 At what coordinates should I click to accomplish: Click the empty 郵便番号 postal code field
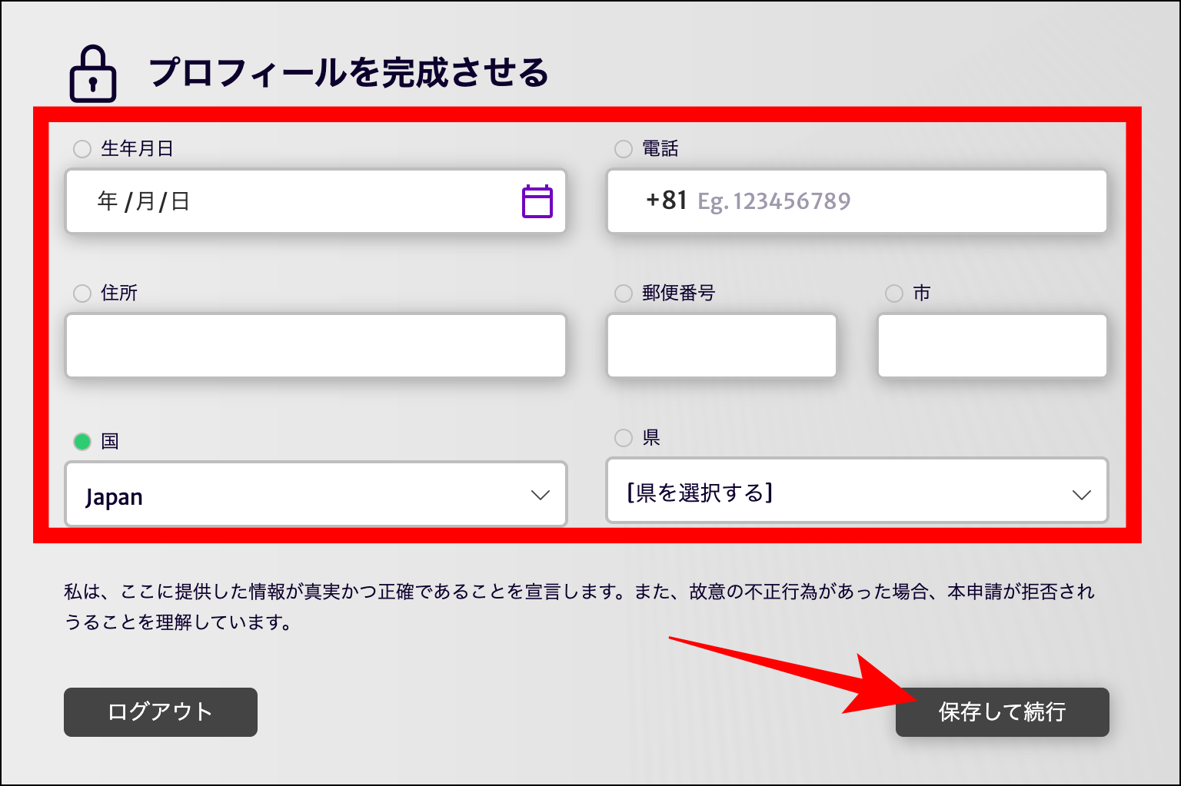pyautogui.click(x=721, y=345)
